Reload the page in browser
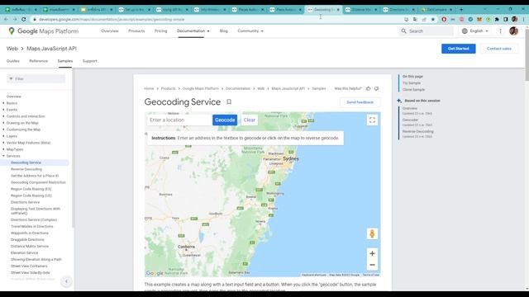The width and height of the screenshot is (529, 297). 24,19
